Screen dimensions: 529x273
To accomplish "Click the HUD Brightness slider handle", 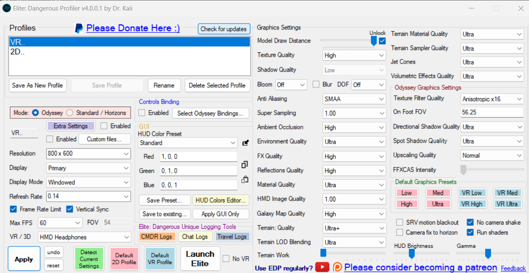I will click(x=412, y=253).
